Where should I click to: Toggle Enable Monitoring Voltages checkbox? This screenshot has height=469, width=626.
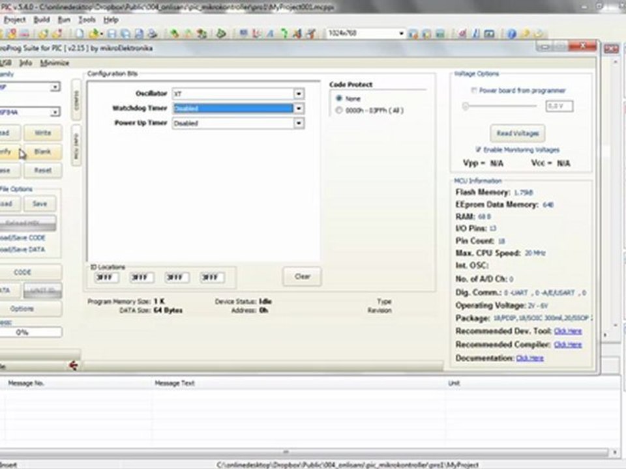[x=478, y=150]
